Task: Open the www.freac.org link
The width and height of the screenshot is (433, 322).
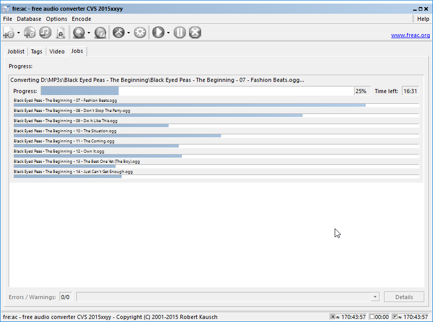Action: (x=411, y=35)
